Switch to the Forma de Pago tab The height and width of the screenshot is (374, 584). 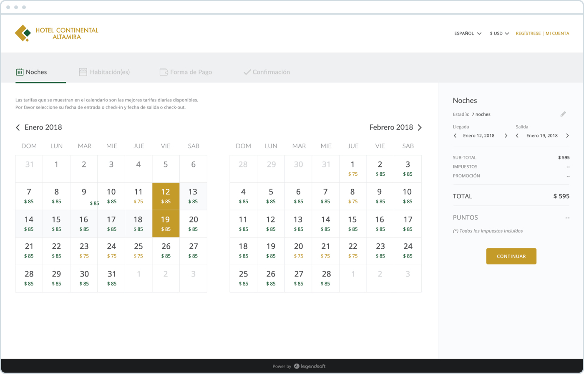(186, 72)
